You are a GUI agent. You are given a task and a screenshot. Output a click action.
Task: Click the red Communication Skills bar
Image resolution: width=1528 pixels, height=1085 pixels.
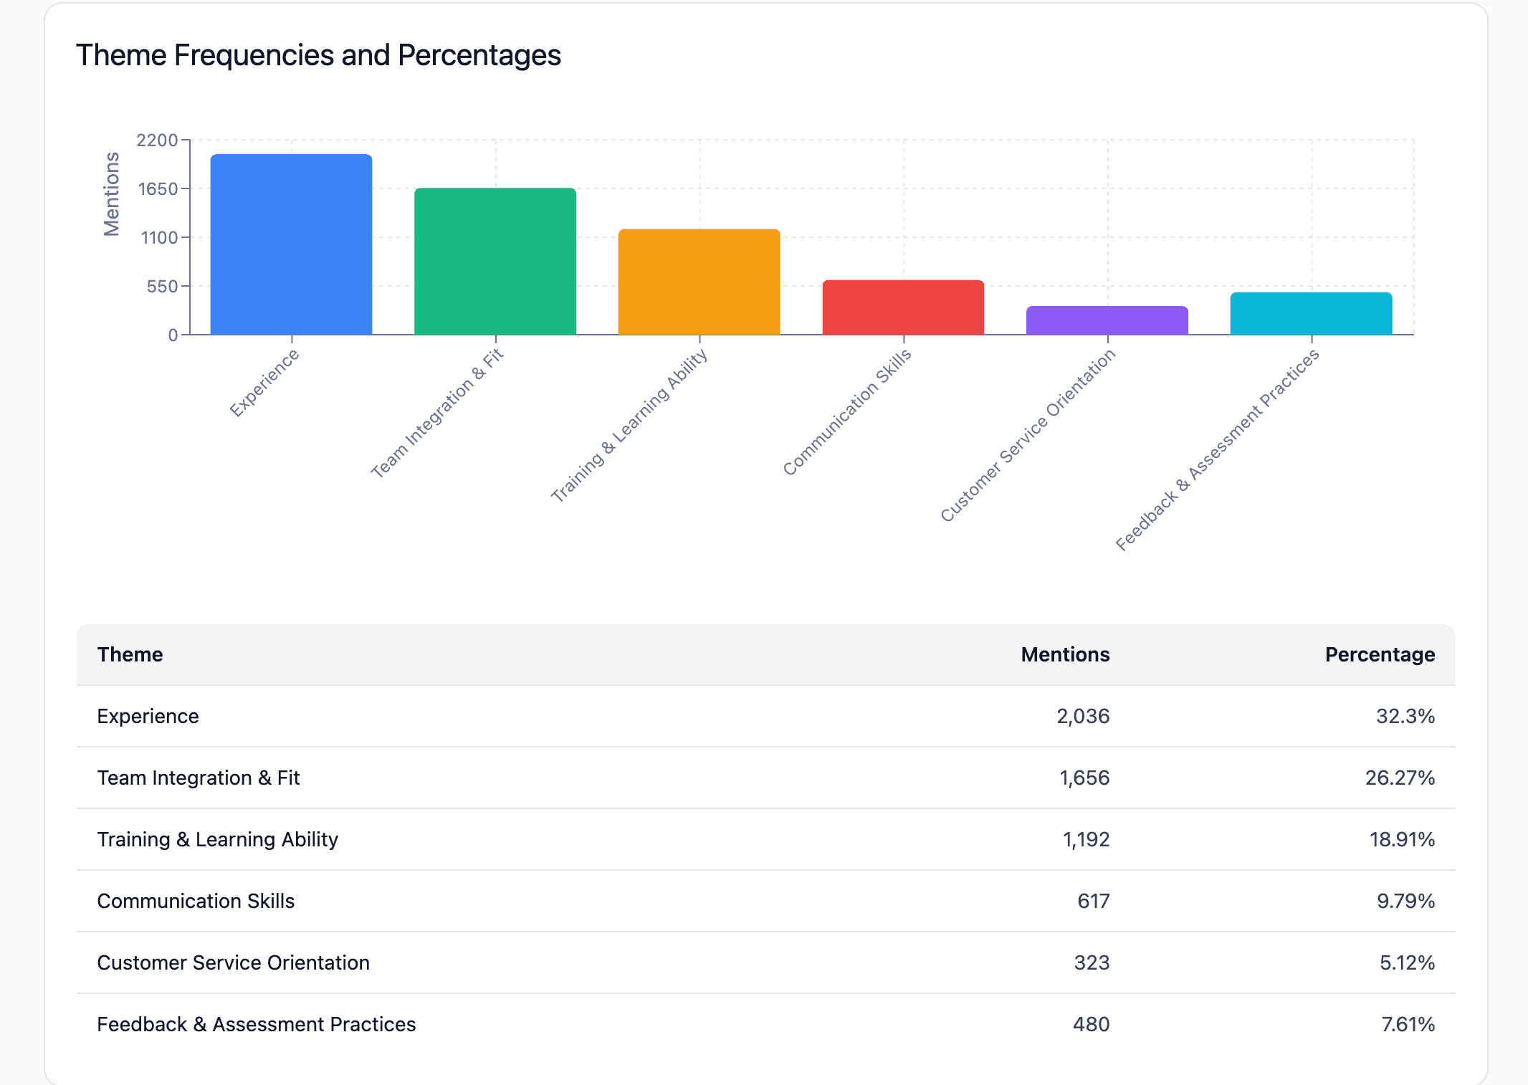[x=903, y=307]
